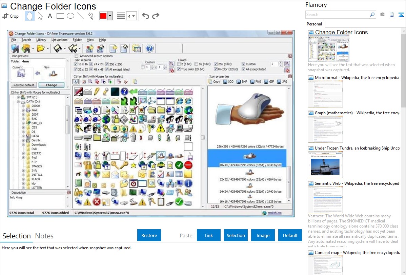The width and height of the screenshot is (406, 275).
Task: Export icon as PNG
Action: 255,82
